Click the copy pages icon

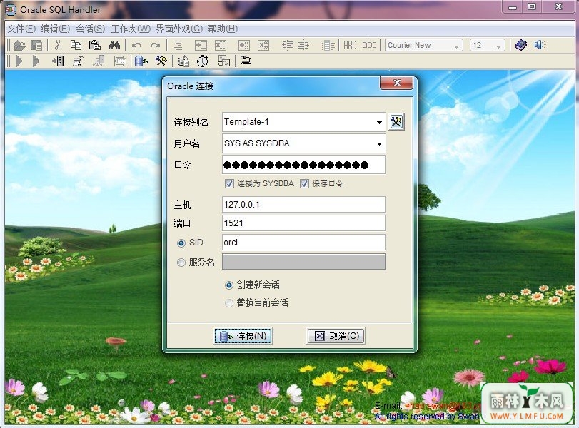click(x=76, y=45)
